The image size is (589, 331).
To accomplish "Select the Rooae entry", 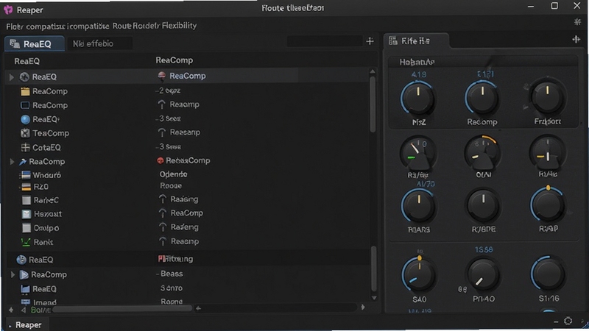I will (x=171, y=186).
